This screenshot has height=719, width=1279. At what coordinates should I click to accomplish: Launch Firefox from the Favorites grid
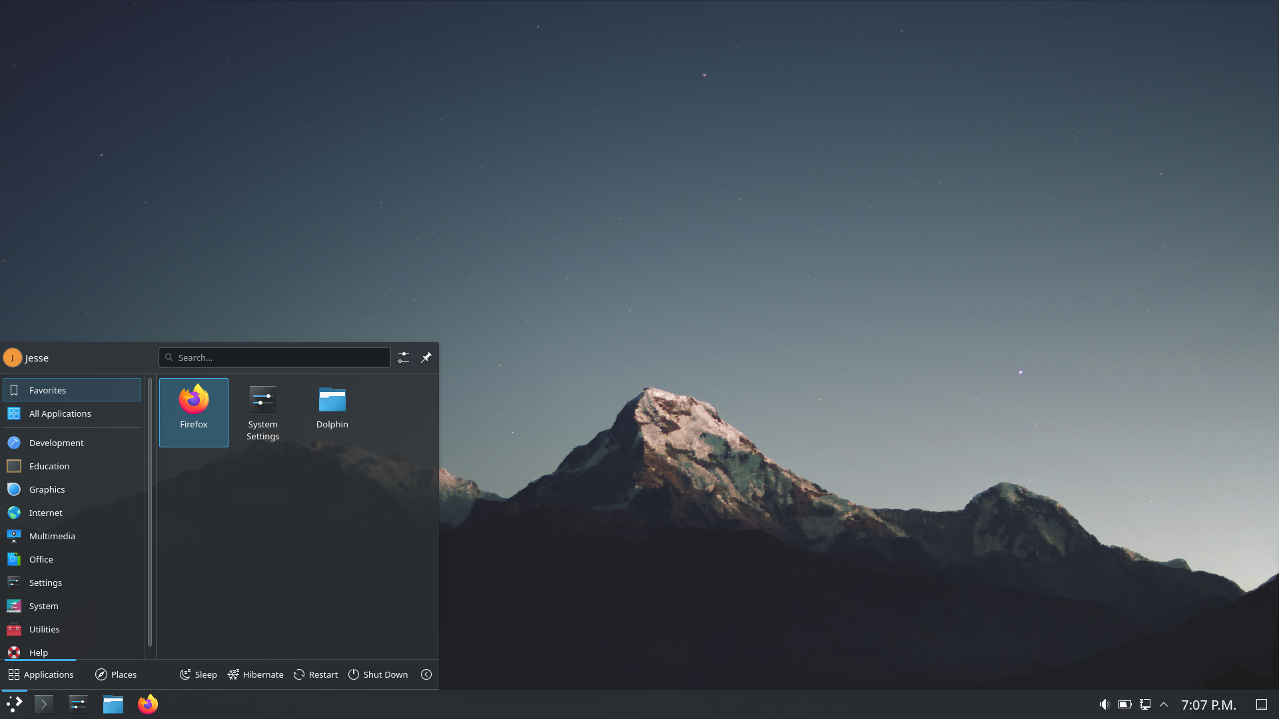194,412
